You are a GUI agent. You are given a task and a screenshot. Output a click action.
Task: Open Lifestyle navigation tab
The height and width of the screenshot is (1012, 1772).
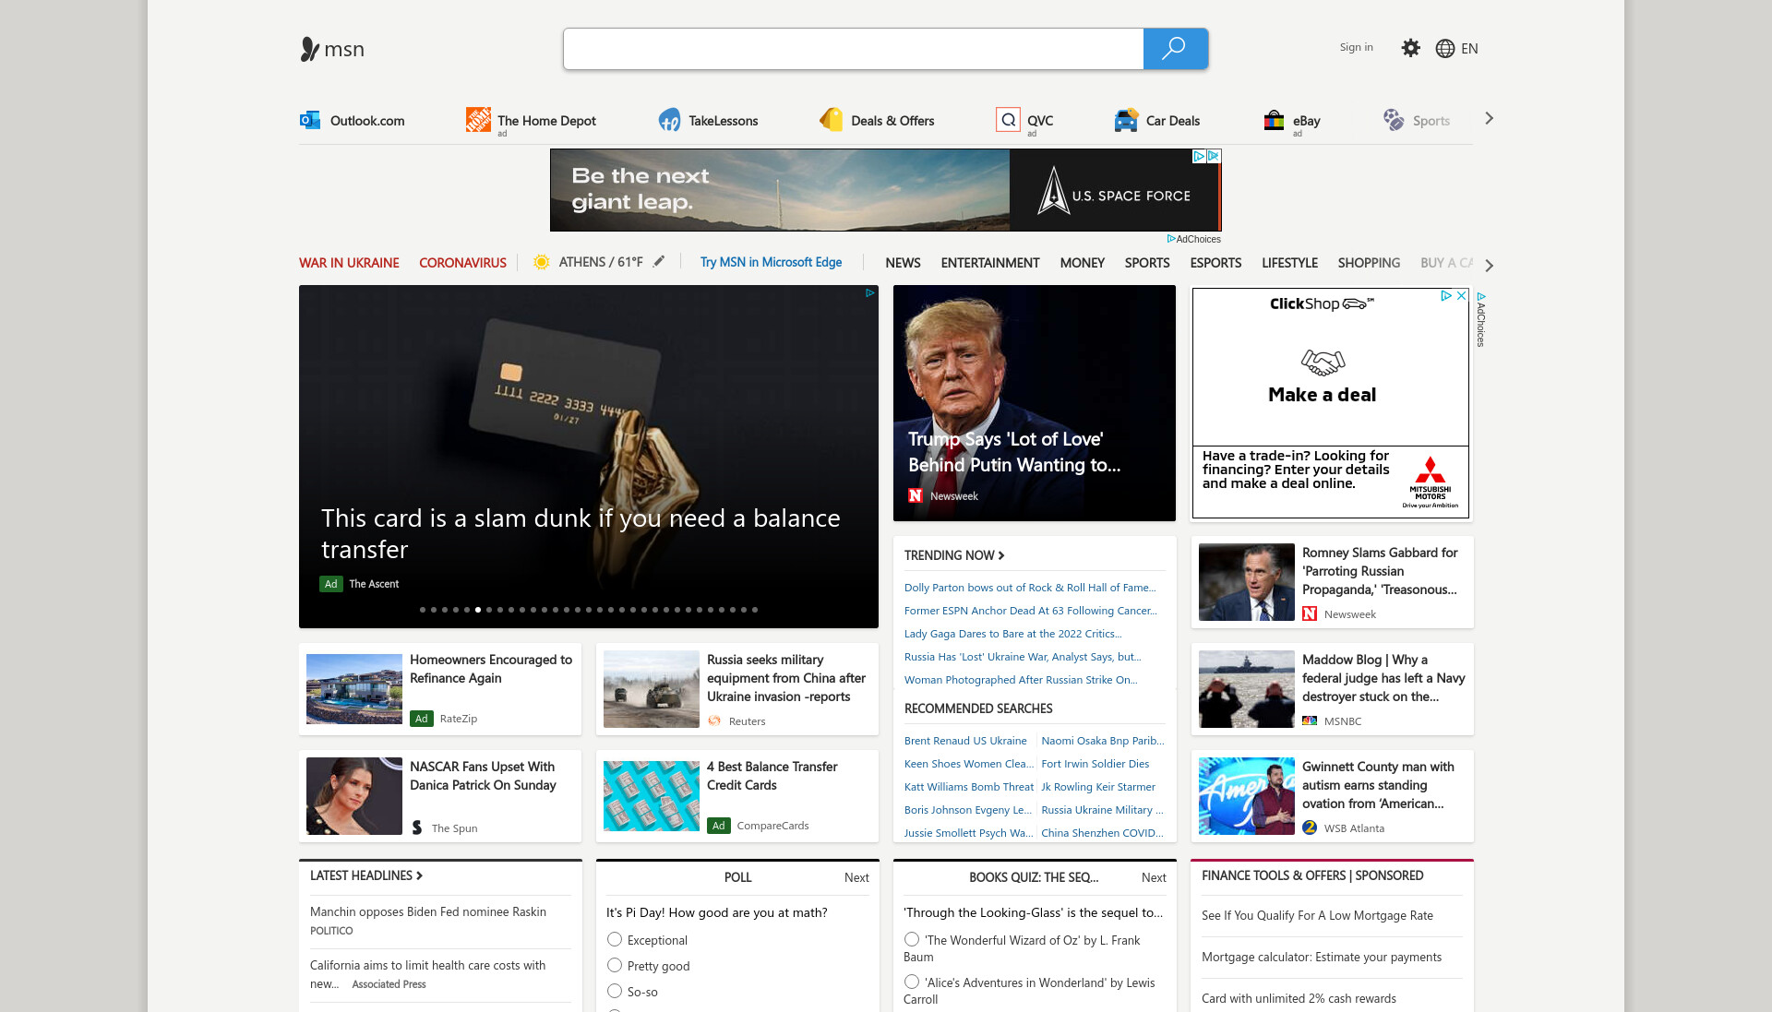click(x=1289, y=263)
